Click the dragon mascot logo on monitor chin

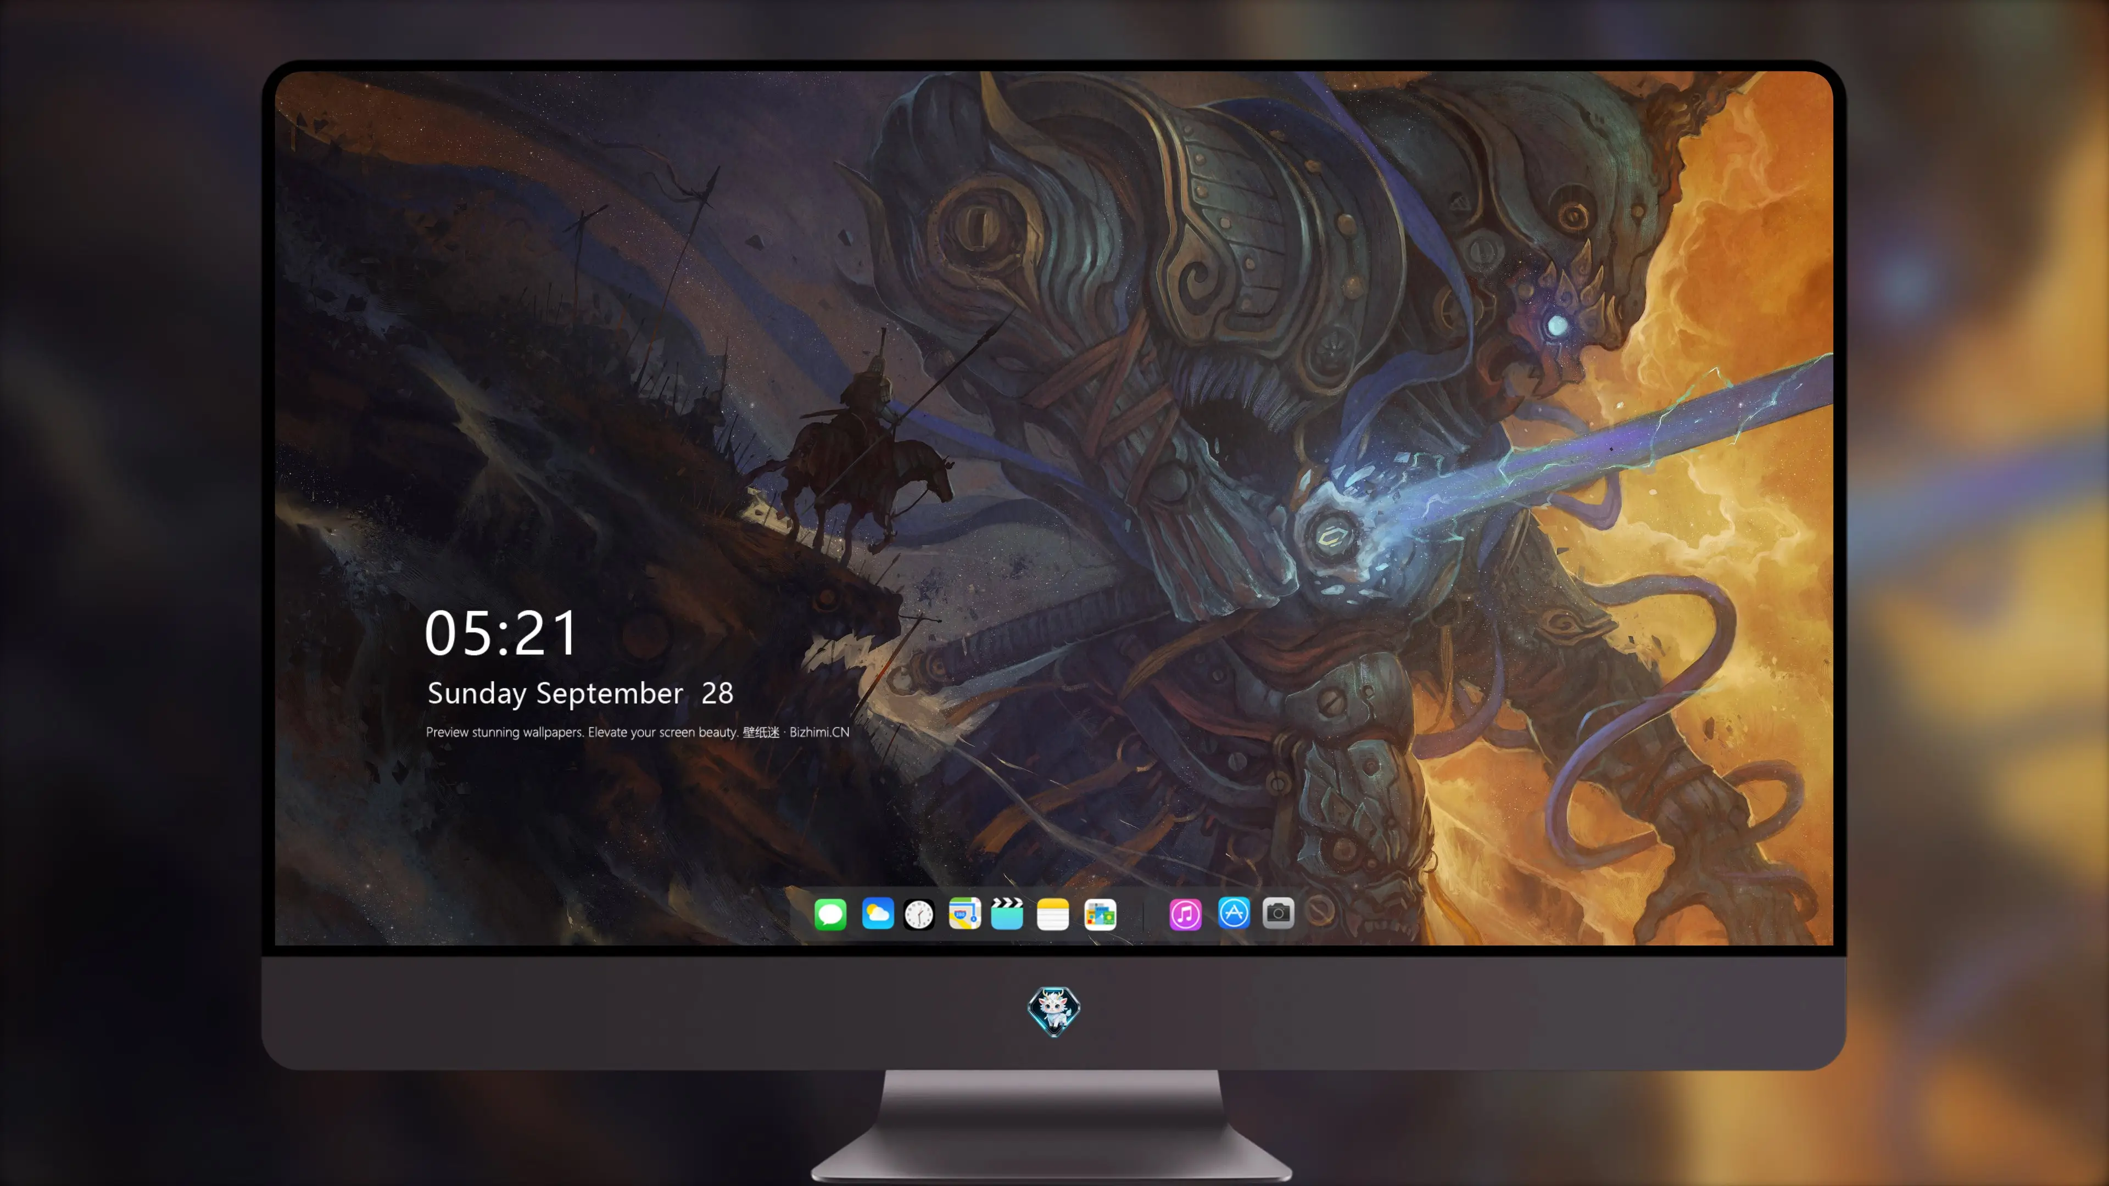tap(1054, 1011)
